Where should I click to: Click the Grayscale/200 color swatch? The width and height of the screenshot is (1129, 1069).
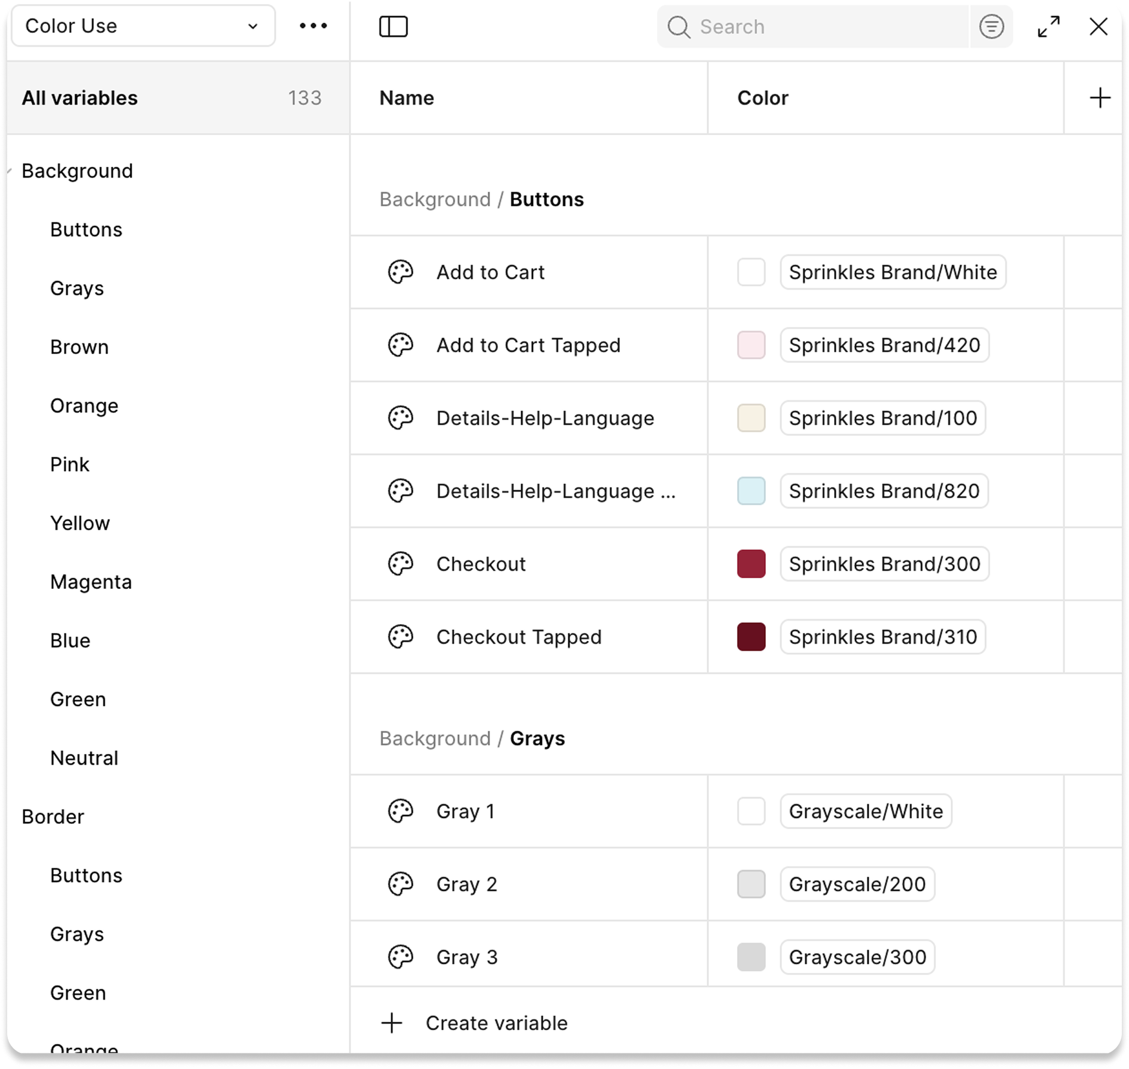(x=751, y=884)
